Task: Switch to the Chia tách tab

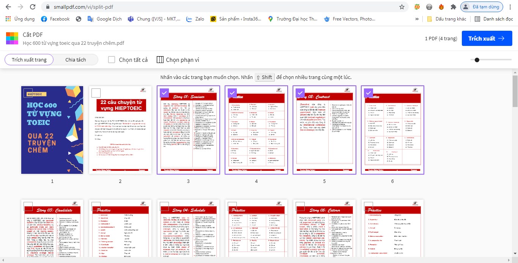Action: (x=76, y=59)
